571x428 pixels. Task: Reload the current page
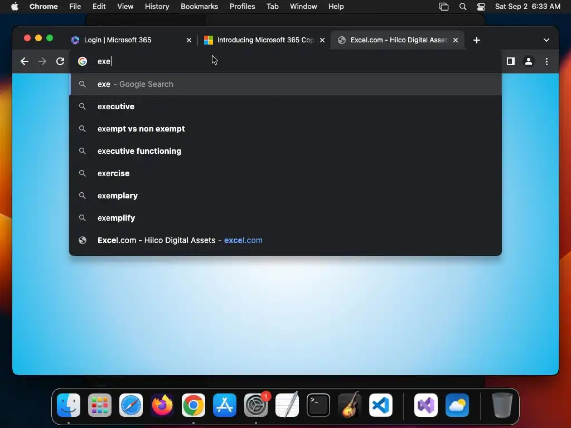coord(60,61)
